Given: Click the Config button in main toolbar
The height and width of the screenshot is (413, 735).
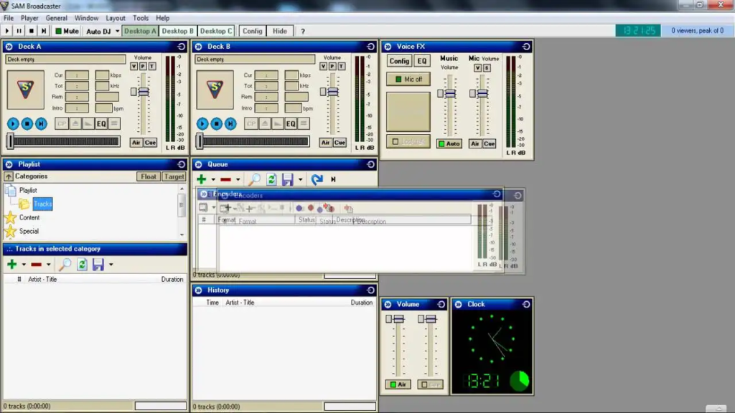Looking at the screenshot, I should [x=252, y=31].
